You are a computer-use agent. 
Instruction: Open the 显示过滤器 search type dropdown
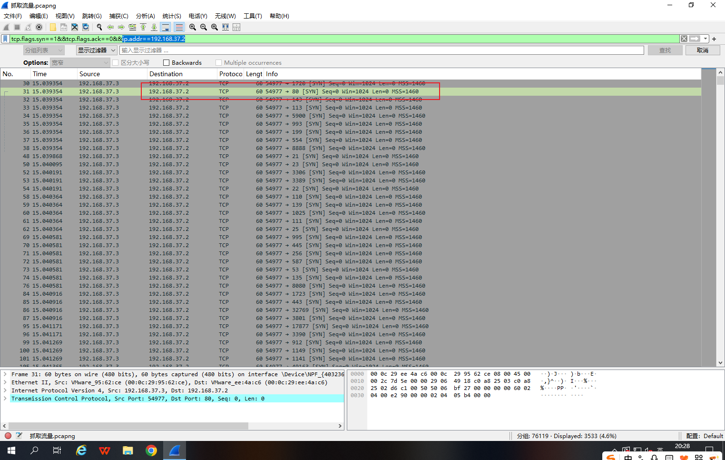click(97, 50)
